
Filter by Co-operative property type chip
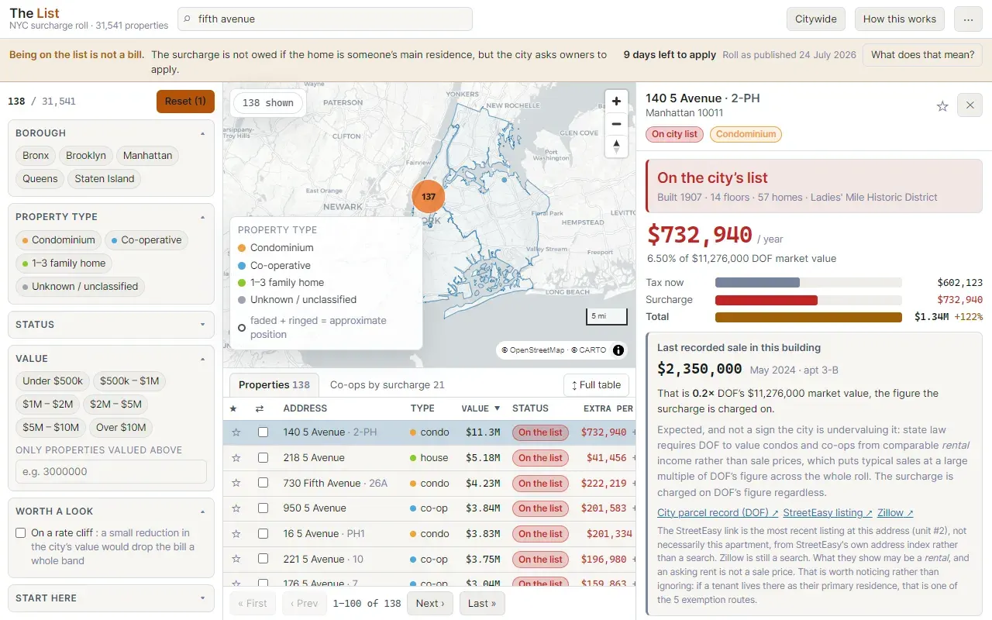point(146,240)
